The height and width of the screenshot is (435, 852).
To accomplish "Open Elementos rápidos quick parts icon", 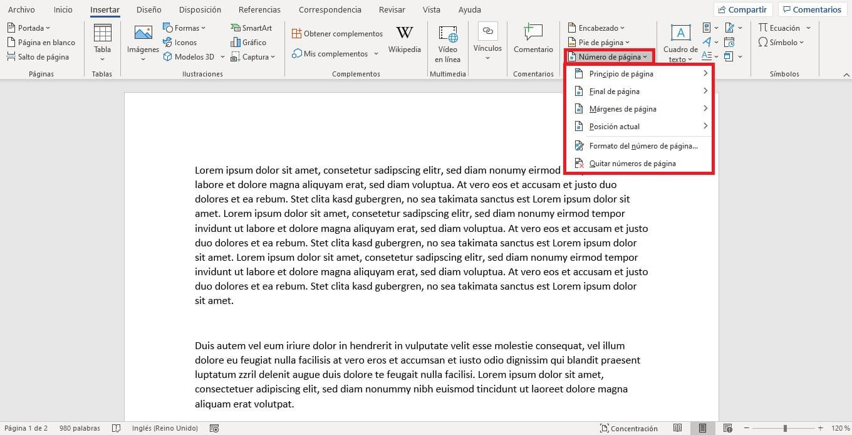I will coord(707,28).
